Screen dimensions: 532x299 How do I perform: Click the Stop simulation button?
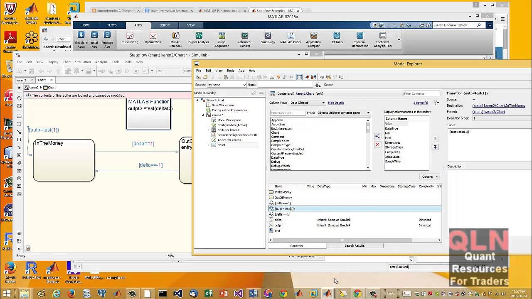tap(136, 71)
